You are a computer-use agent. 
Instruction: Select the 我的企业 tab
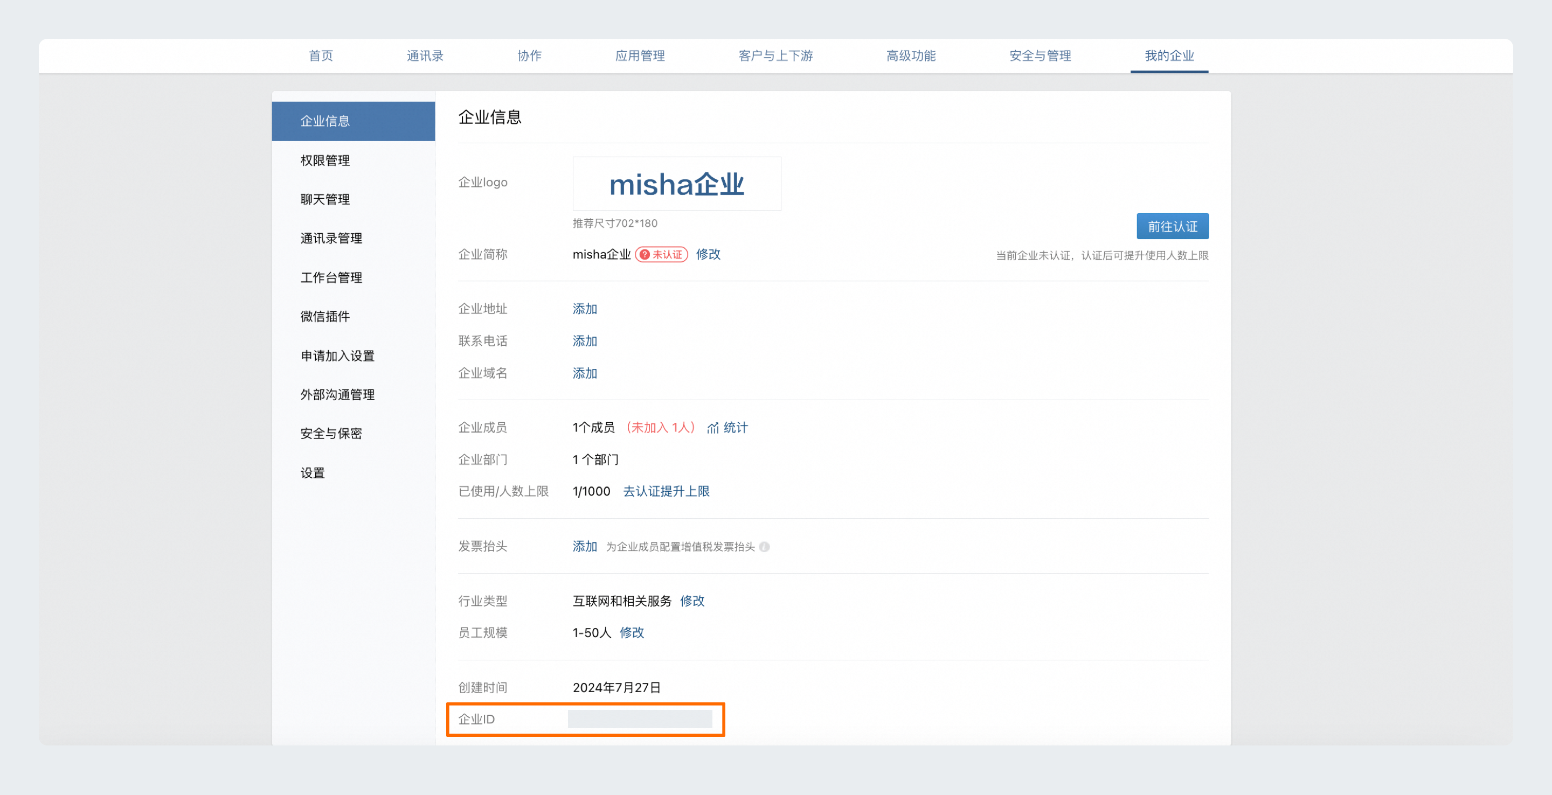tap(1169, 56)
